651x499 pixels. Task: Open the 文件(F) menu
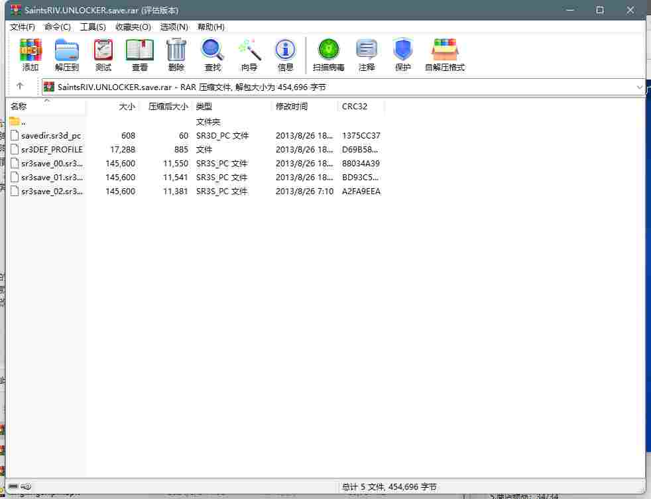pos(23,27)
